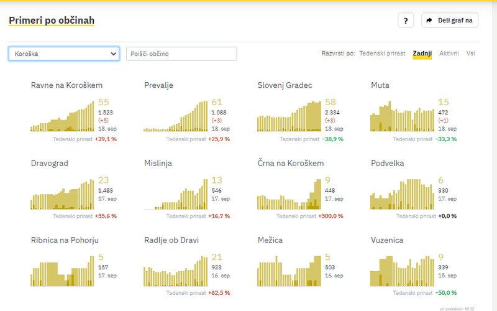Click the Dravograd chart
This screenshot has height=311, width=497.
(63, 193)
